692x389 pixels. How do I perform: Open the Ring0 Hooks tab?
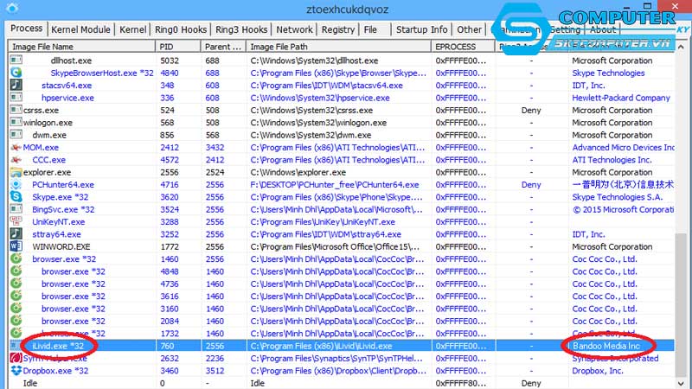(181, 29)
